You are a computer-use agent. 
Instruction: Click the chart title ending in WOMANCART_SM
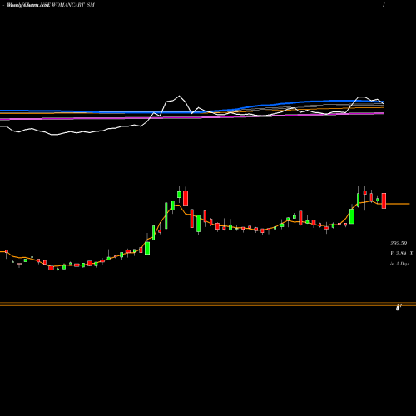(51, 5)
